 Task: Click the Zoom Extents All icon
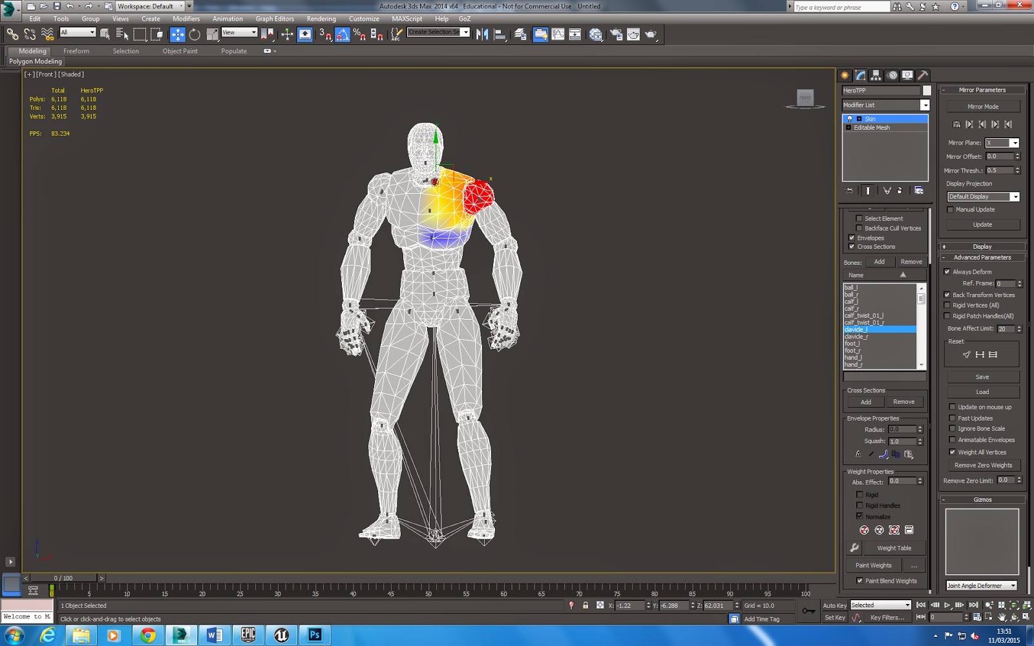pyautogui.click(x=1026, y=605)
